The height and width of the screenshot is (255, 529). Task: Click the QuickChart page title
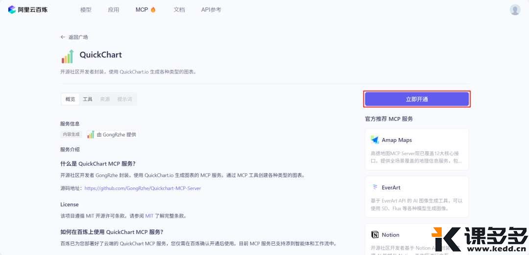click(100, 55)
